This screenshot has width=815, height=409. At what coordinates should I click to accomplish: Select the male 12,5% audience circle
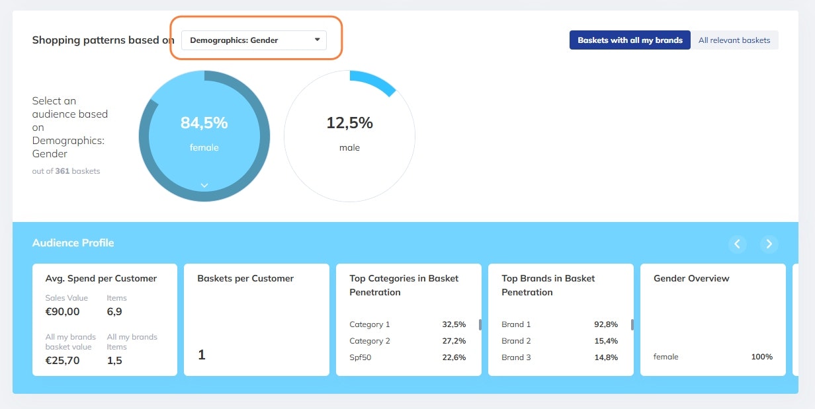coord(349,137)
